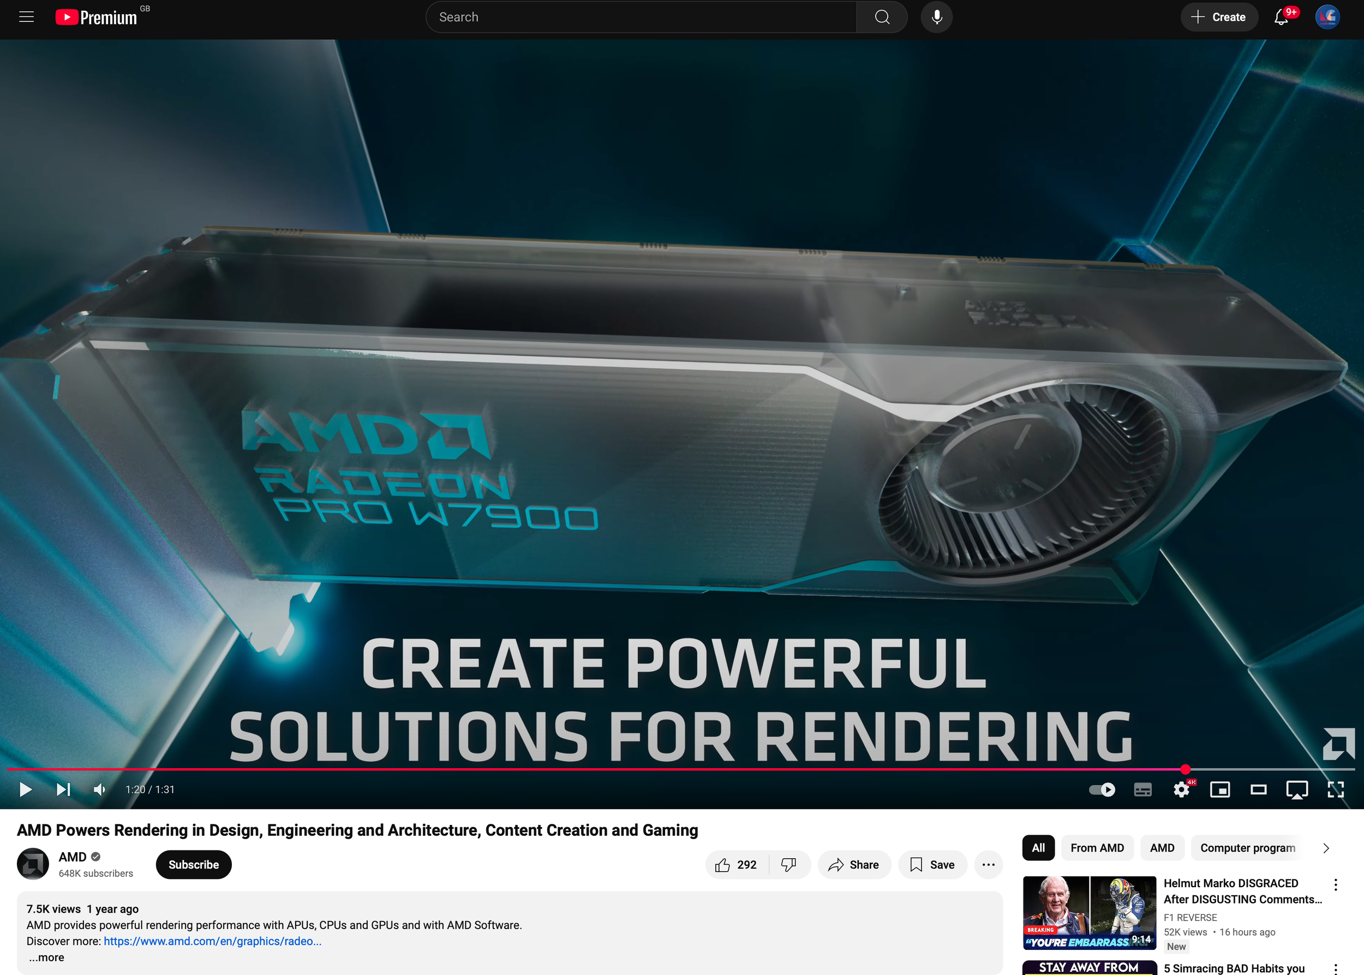Go to YouTube Premium home logo
Screen dimensions: 1364x975
[97, 17]
